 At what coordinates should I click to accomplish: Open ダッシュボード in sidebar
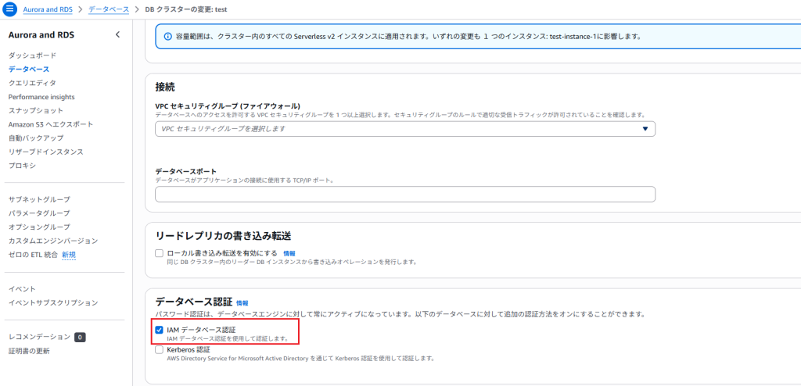coord(32,55)
